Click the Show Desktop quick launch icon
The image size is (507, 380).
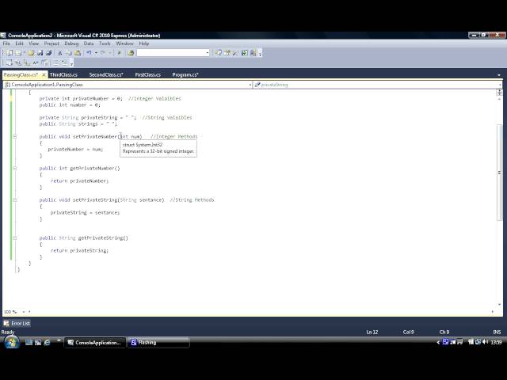point(29,342)
